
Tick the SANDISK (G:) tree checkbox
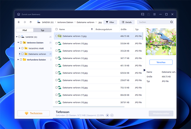click(19, 37)
